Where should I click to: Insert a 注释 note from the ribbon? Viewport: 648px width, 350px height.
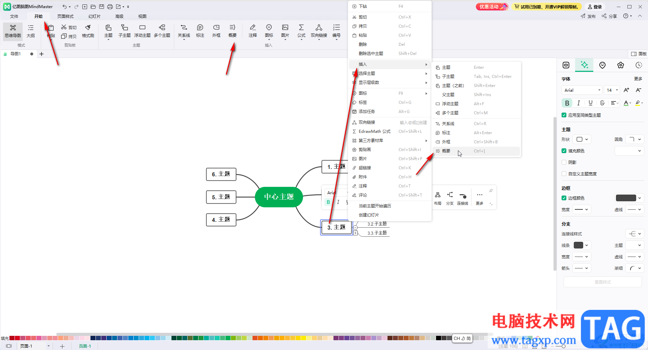click(x=253, y=31)
